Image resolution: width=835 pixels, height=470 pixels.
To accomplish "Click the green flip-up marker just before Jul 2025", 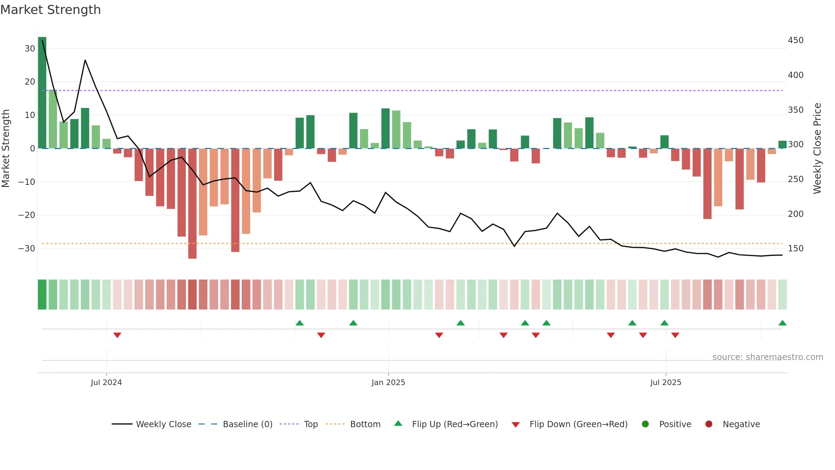I will point(665,323).
